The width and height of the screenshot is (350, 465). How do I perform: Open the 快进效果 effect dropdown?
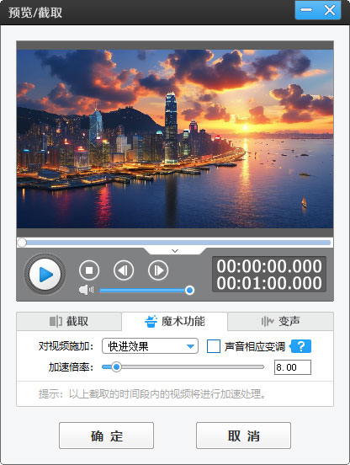coord(150,346)
